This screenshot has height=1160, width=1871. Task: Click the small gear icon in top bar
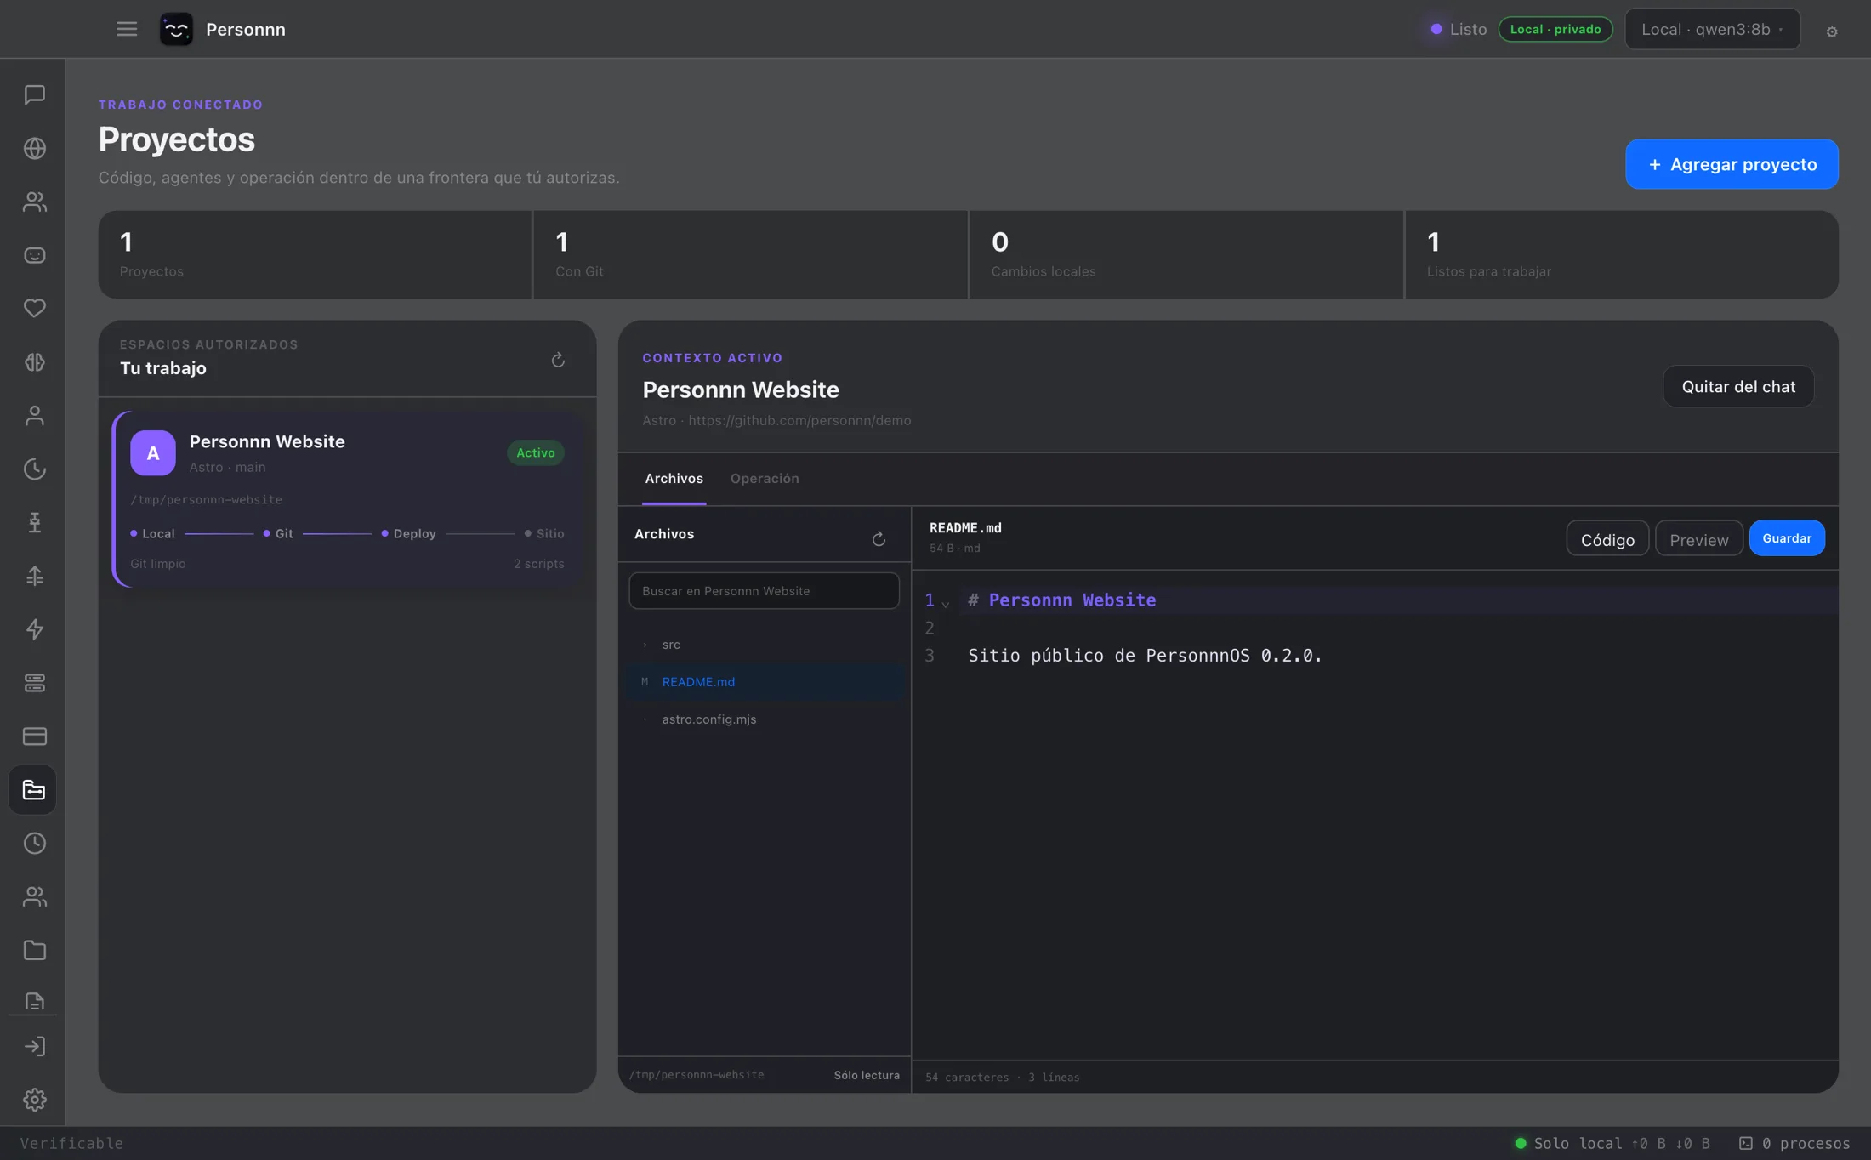pyautogui.click(x=1832, y=31)
